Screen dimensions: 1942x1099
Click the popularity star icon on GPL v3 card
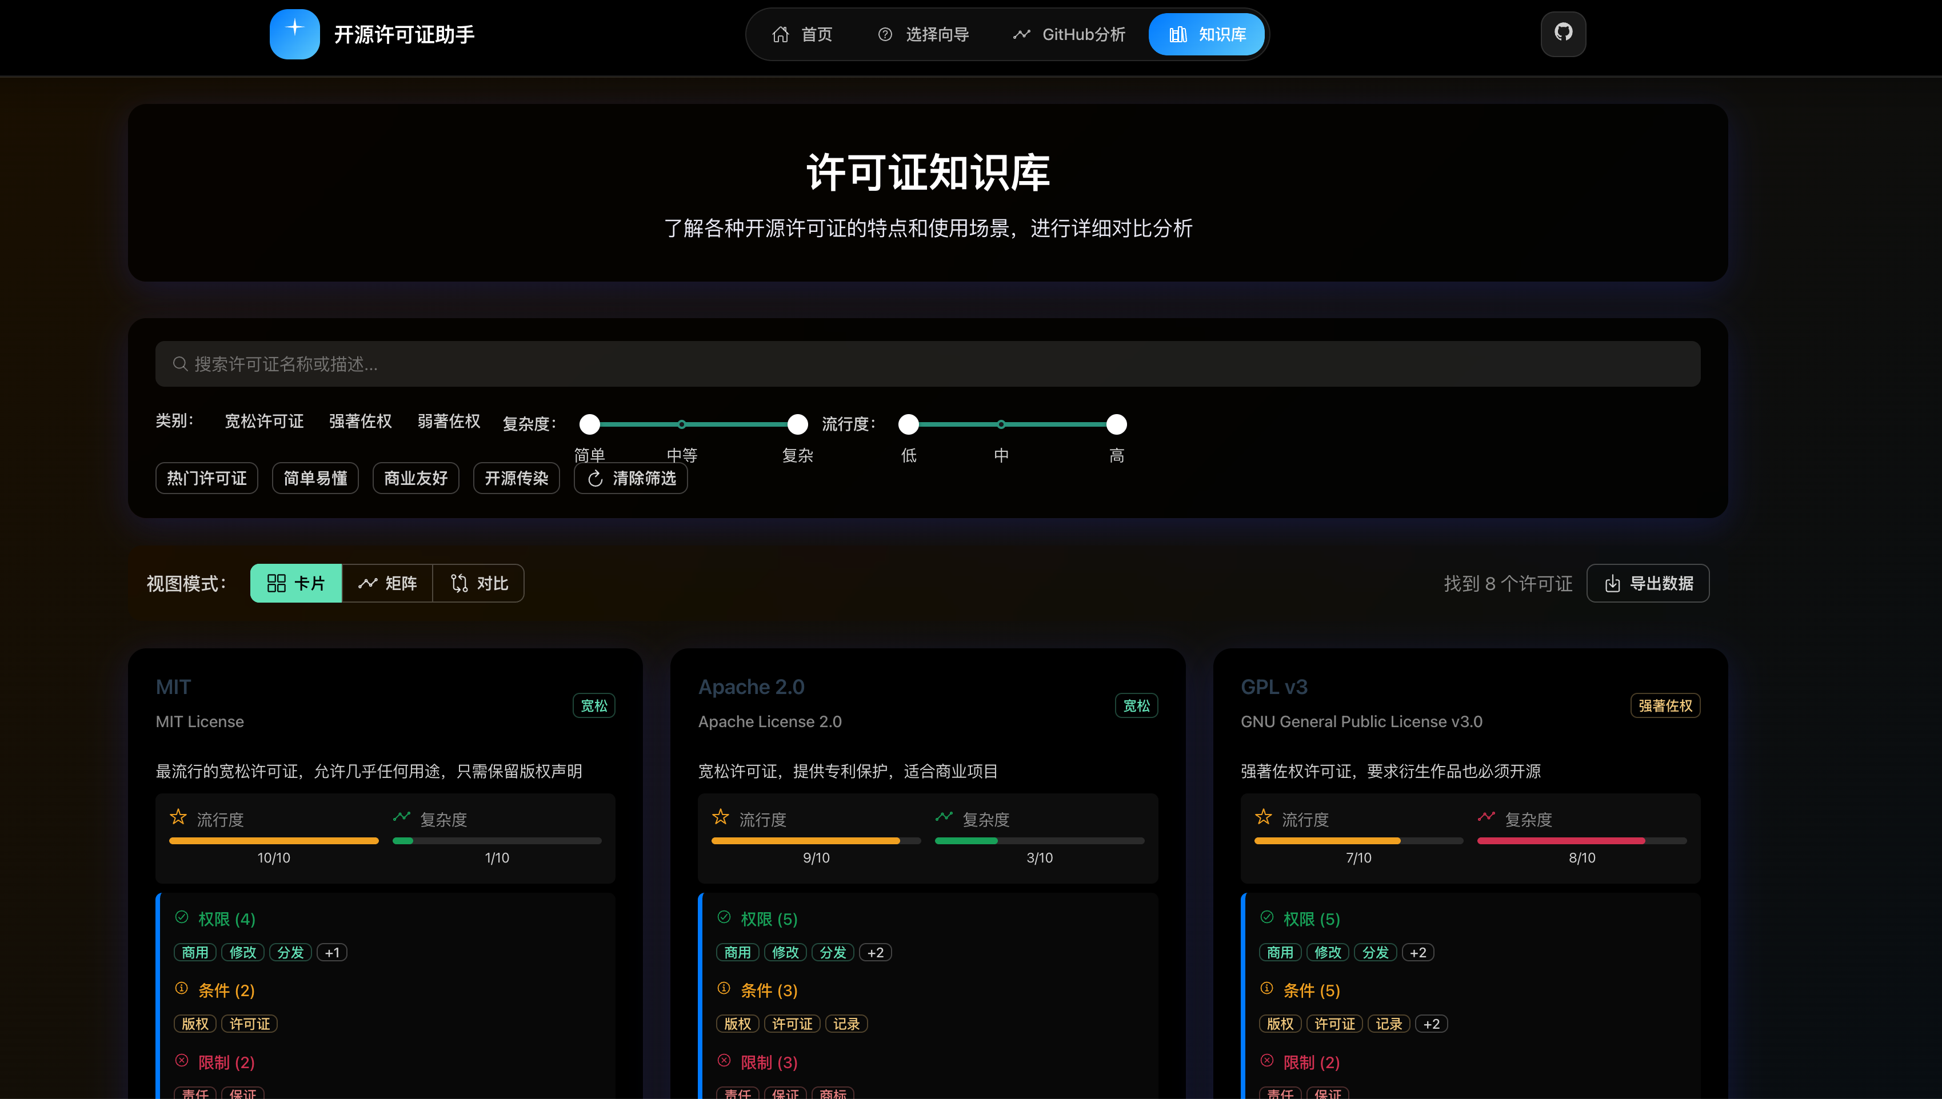pyautogui.click(x=1263, y=817)
